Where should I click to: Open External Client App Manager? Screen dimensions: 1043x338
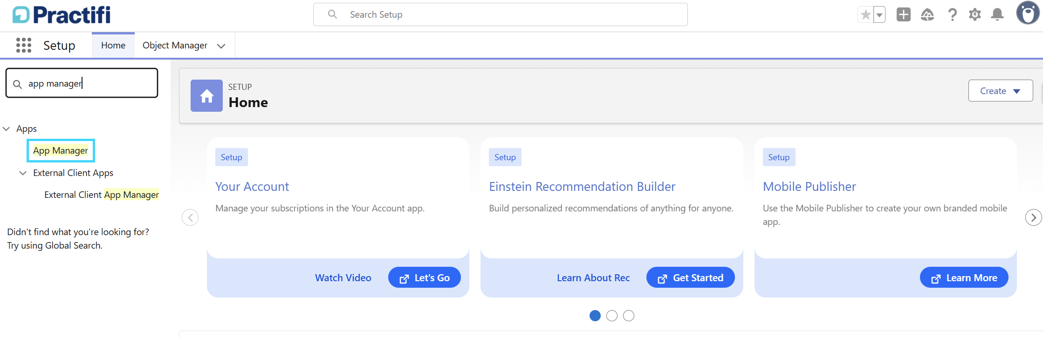pyautogui.click(x=102, y=195)
